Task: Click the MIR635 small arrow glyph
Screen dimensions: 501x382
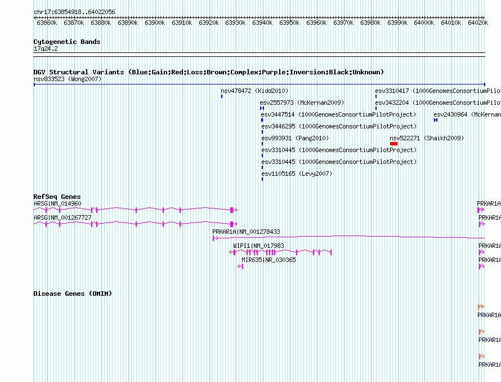Action: click(x=240, y=266)
